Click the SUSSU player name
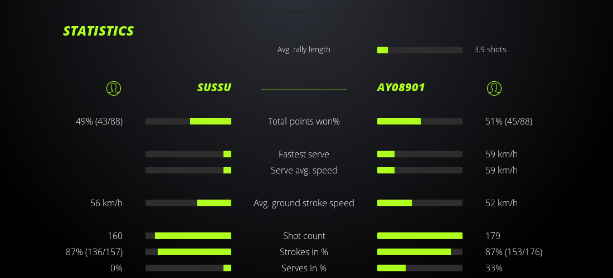 click(214, 88)
